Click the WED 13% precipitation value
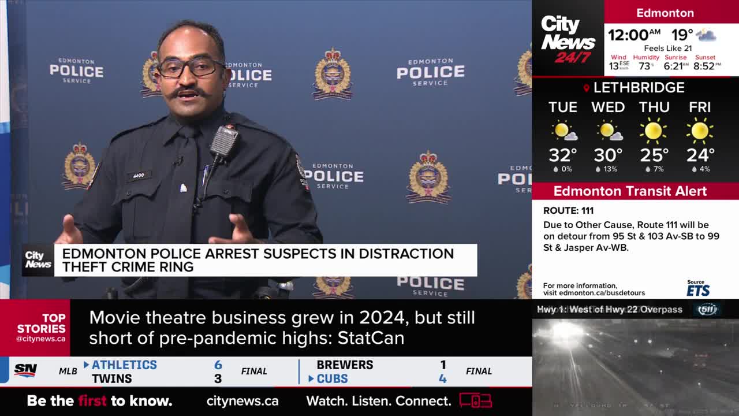 [610, 169]
